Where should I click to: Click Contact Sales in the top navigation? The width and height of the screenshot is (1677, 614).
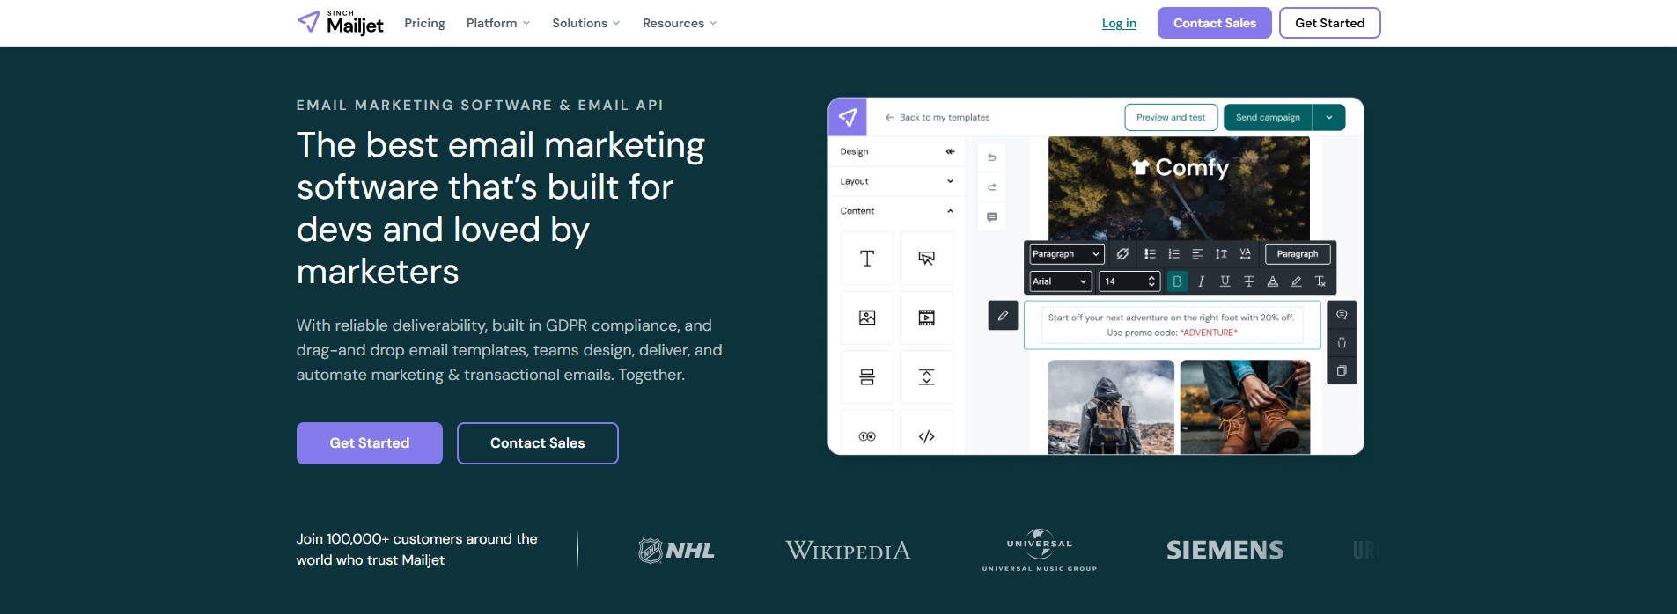click(x=1215, y=23)
